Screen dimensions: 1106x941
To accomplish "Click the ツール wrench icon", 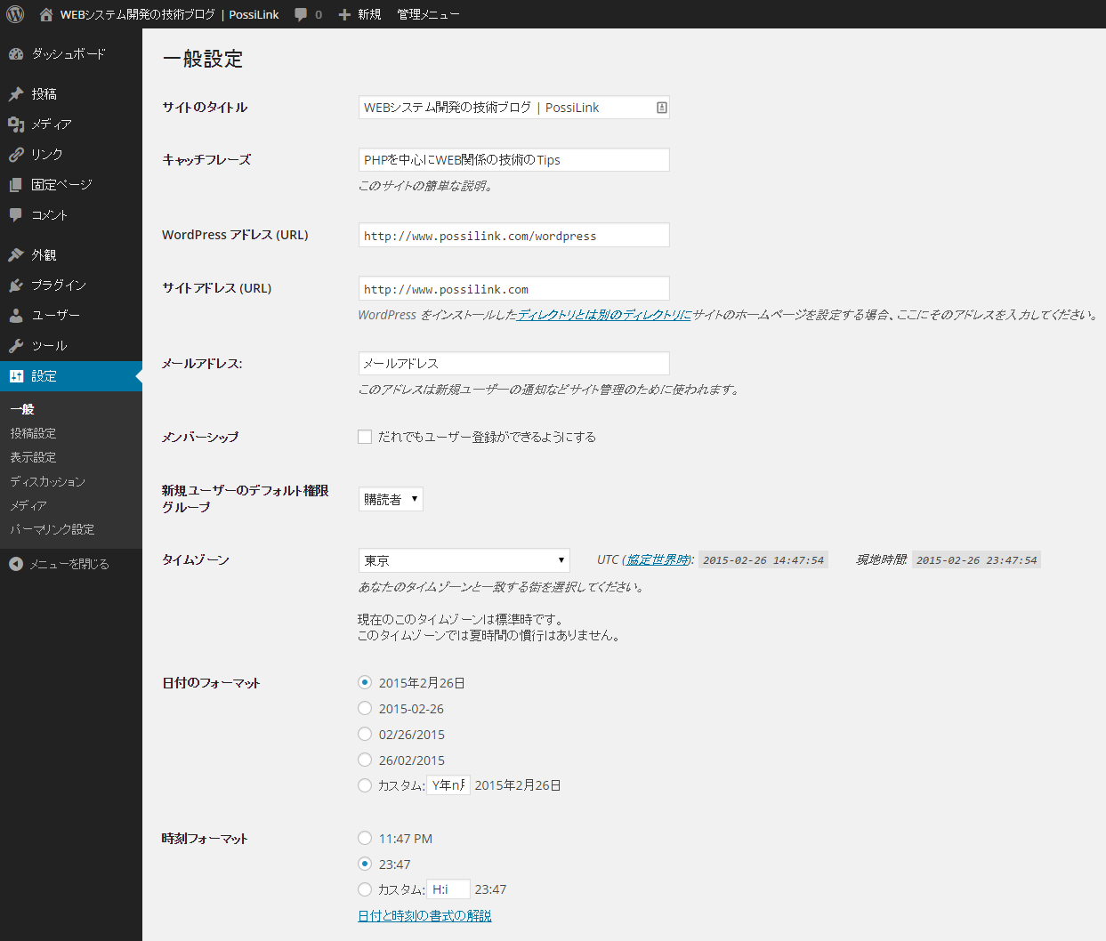I will coord(16,346).
